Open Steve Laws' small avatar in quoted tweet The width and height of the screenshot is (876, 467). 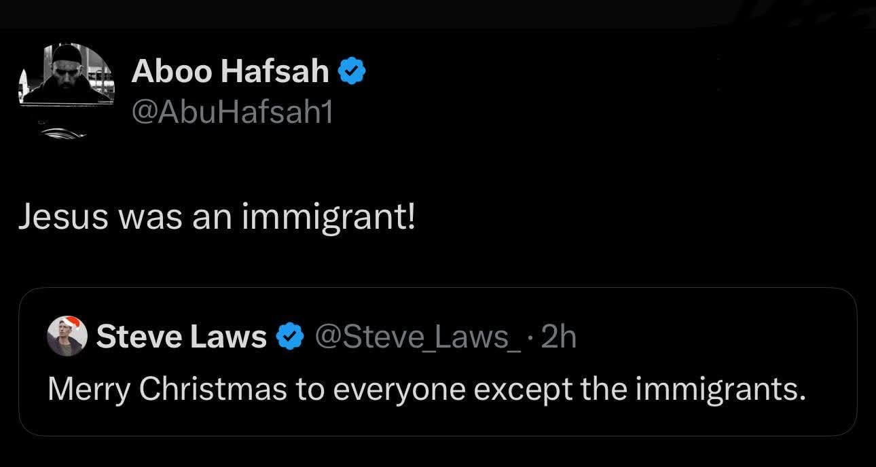[x=67, y=337]
